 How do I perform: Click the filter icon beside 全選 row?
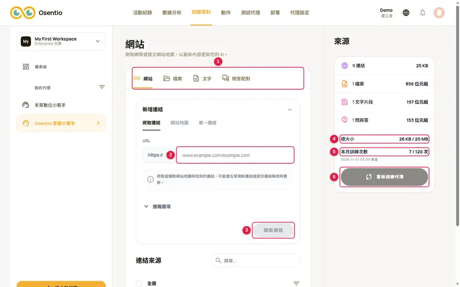tap(296, 283)
